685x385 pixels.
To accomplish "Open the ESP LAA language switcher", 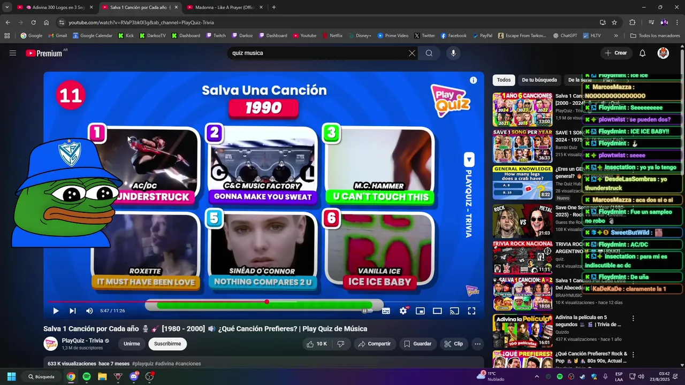I will point(619,376).
